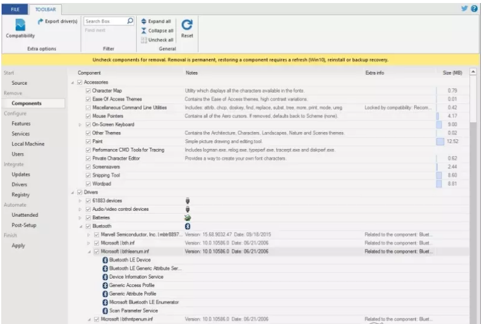
Task: Expand the Batteries driver group
Action: pos(80,217)
